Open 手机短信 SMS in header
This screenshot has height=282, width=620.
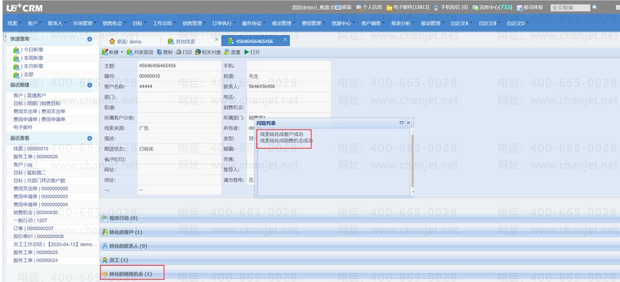click(x=451, y=7)
